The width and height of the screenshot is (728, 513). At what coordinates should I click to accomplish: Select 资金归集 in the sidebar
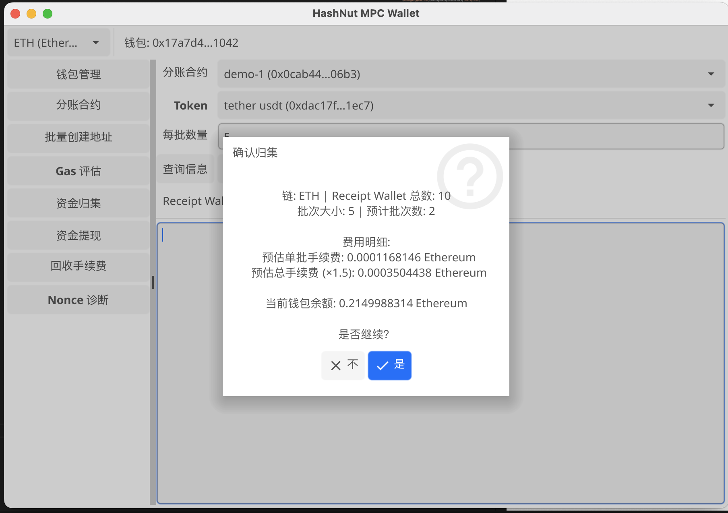tap(79, 203)
